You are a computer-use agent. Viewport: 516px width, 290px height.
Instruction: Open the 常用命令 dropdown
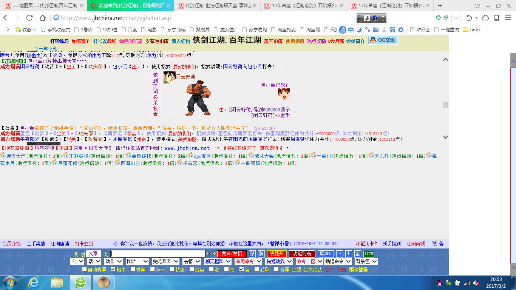[x=248, y=261]
